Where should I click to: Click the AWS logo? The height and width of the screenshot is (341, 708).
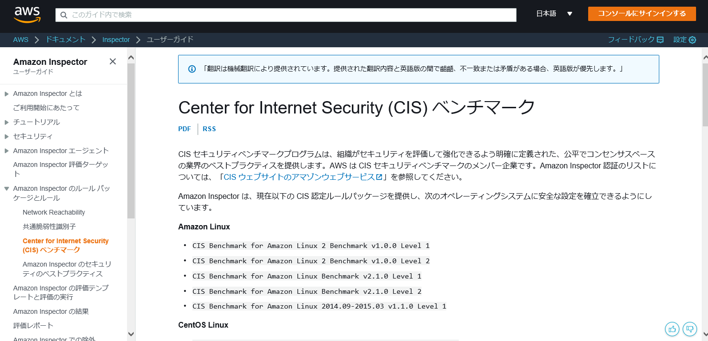tap(27, 14)
